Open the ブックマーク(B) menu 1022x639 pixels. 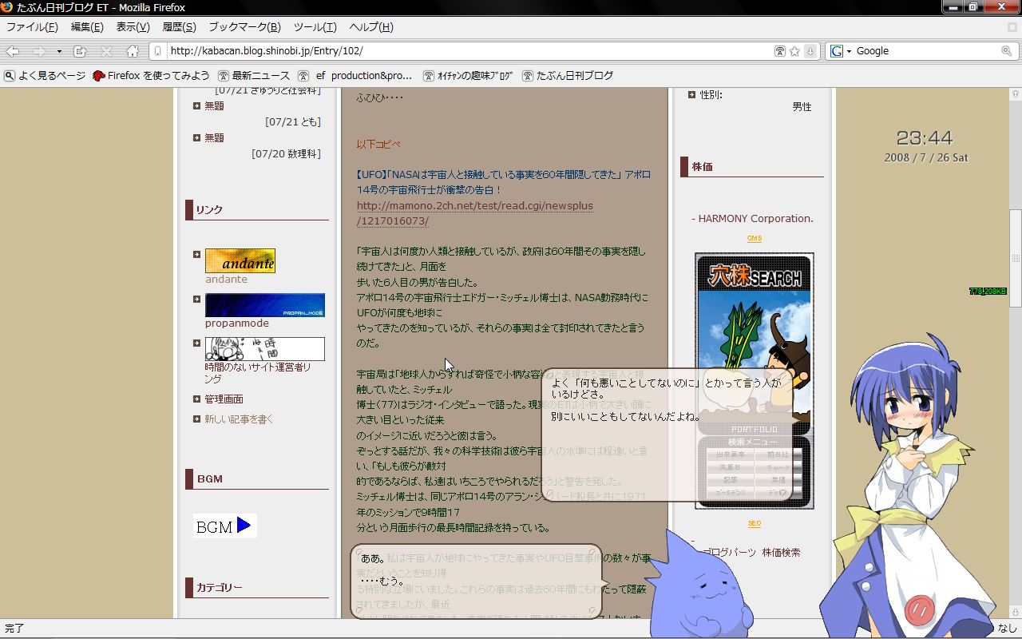tap(244, 27)
